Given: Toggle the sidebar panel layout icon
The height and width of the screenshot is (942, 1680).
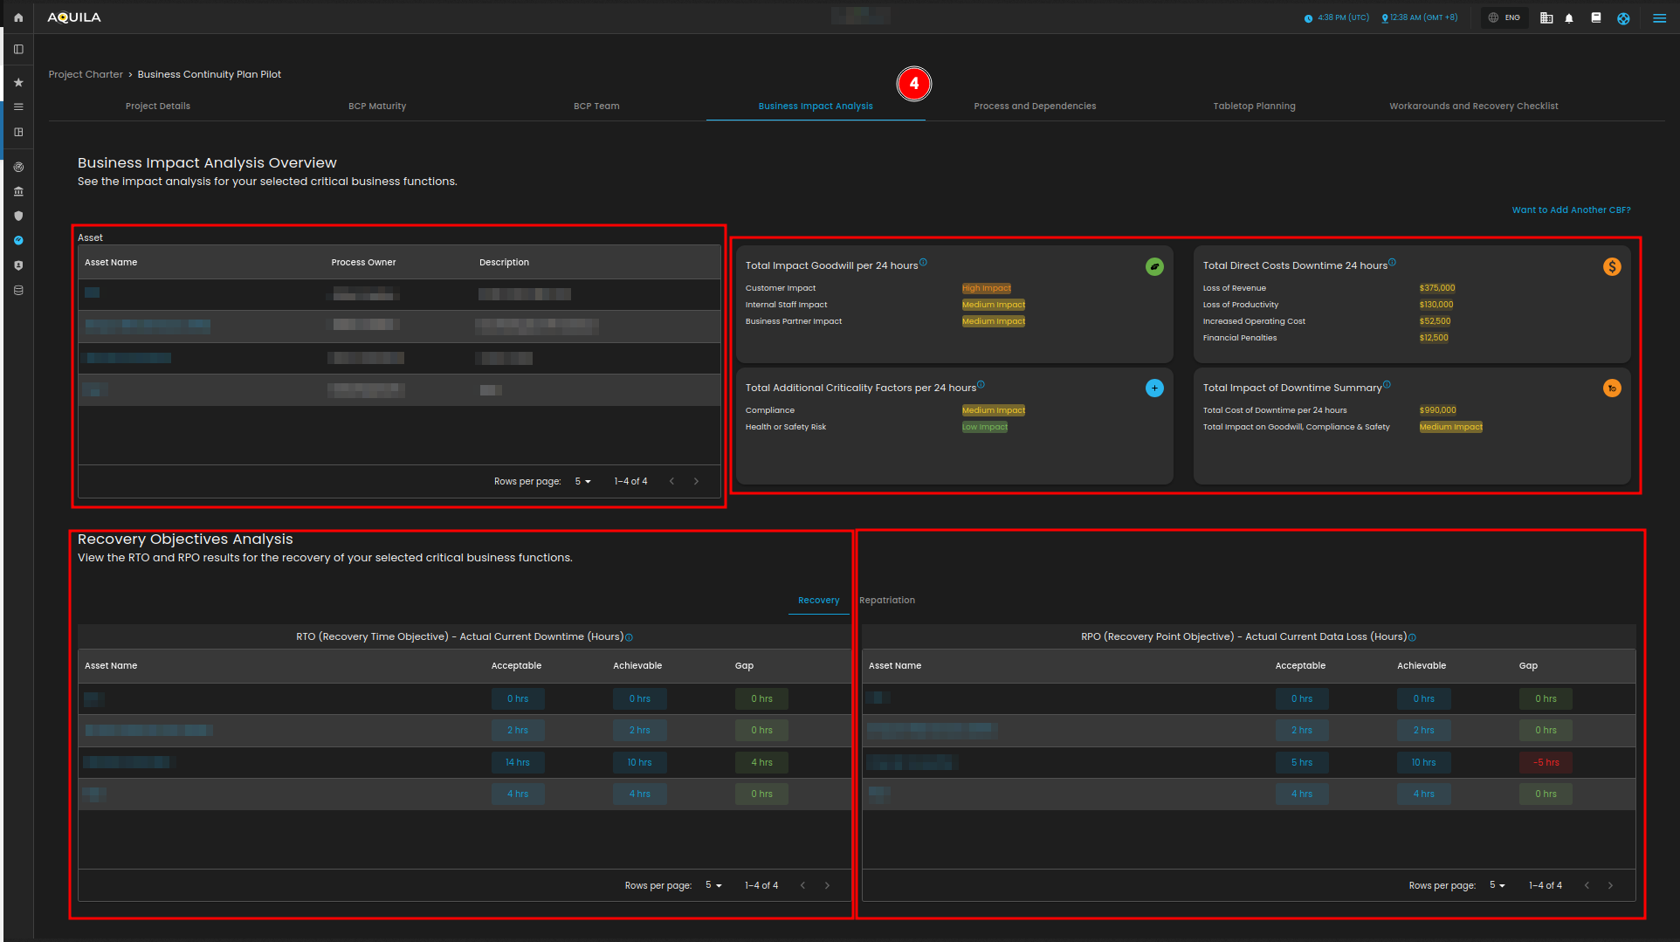Looking at the screenshot, I should pyautogui.click(x=18, y=50).
